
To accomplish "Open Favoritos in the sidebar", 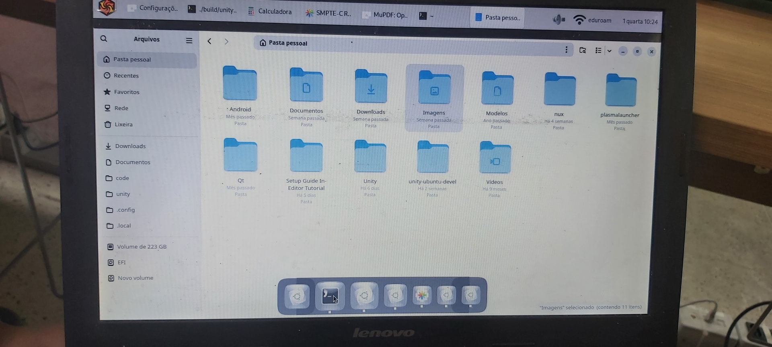I will tap(126, 92).
